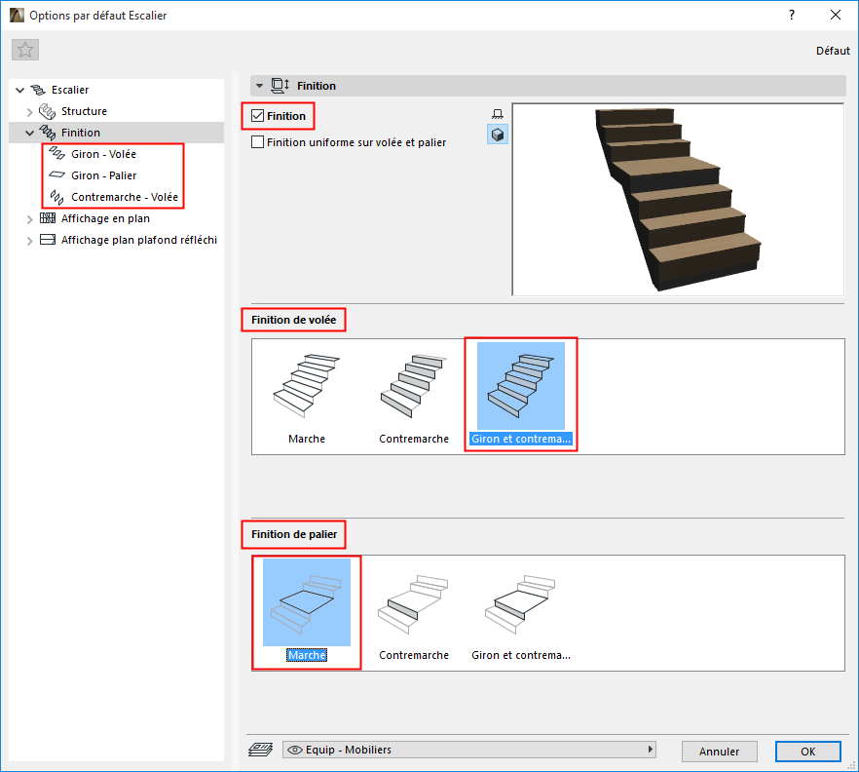Choose Contremarche option under Finition de palier

(x=414, y=611)
